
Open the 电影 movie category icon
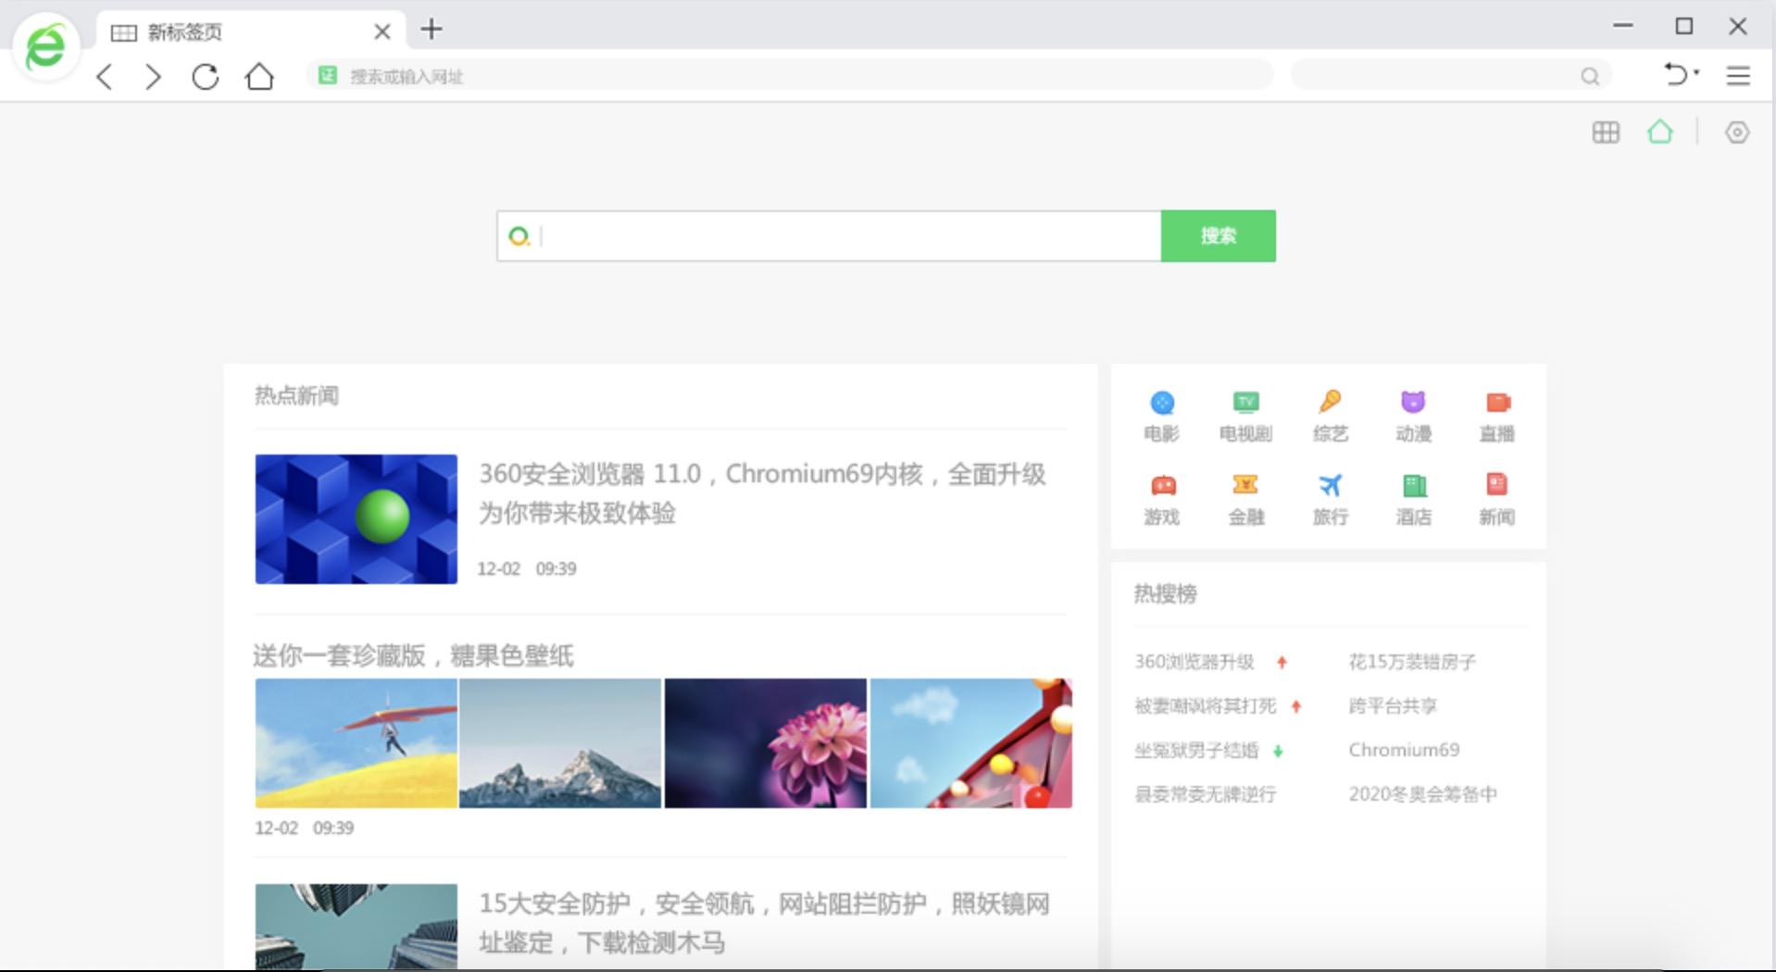1162,414
